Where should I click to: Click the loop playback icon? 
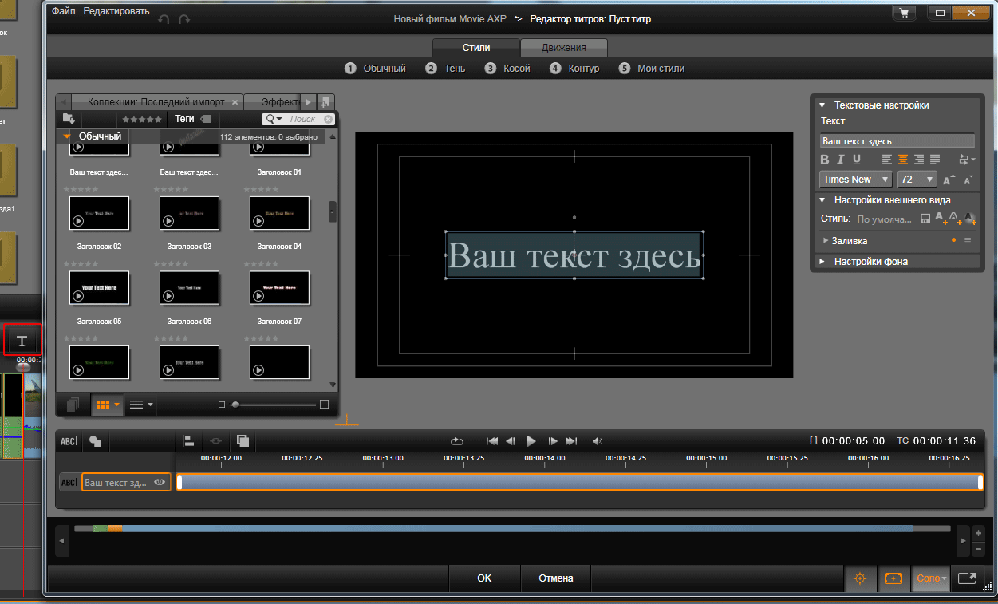coord(456,441)
